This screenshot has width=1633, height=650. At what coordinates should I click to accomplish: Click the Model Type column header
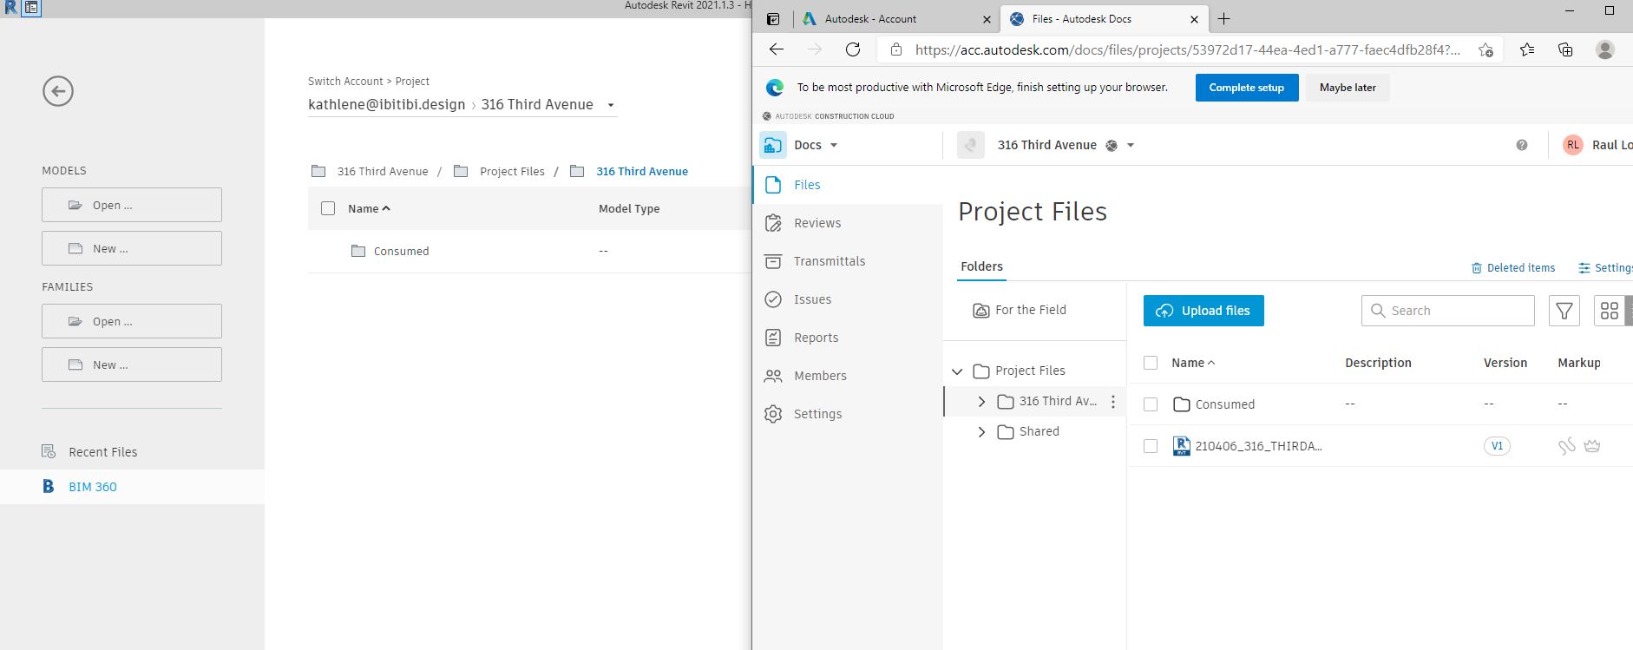(629, 208)
